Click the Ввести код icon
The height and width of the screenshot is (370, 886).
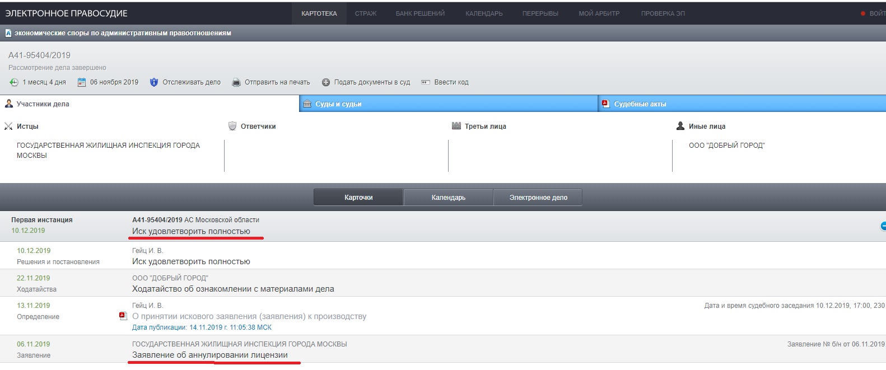(x=426, y=82)
